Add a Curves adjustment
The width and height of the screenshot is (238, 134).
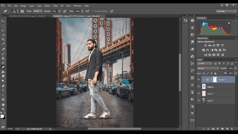point(214,45)
